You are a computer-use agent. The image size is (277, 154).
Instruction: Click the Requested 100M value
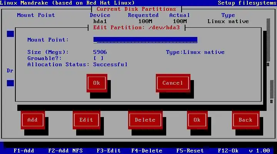click(x=145, y=22)
